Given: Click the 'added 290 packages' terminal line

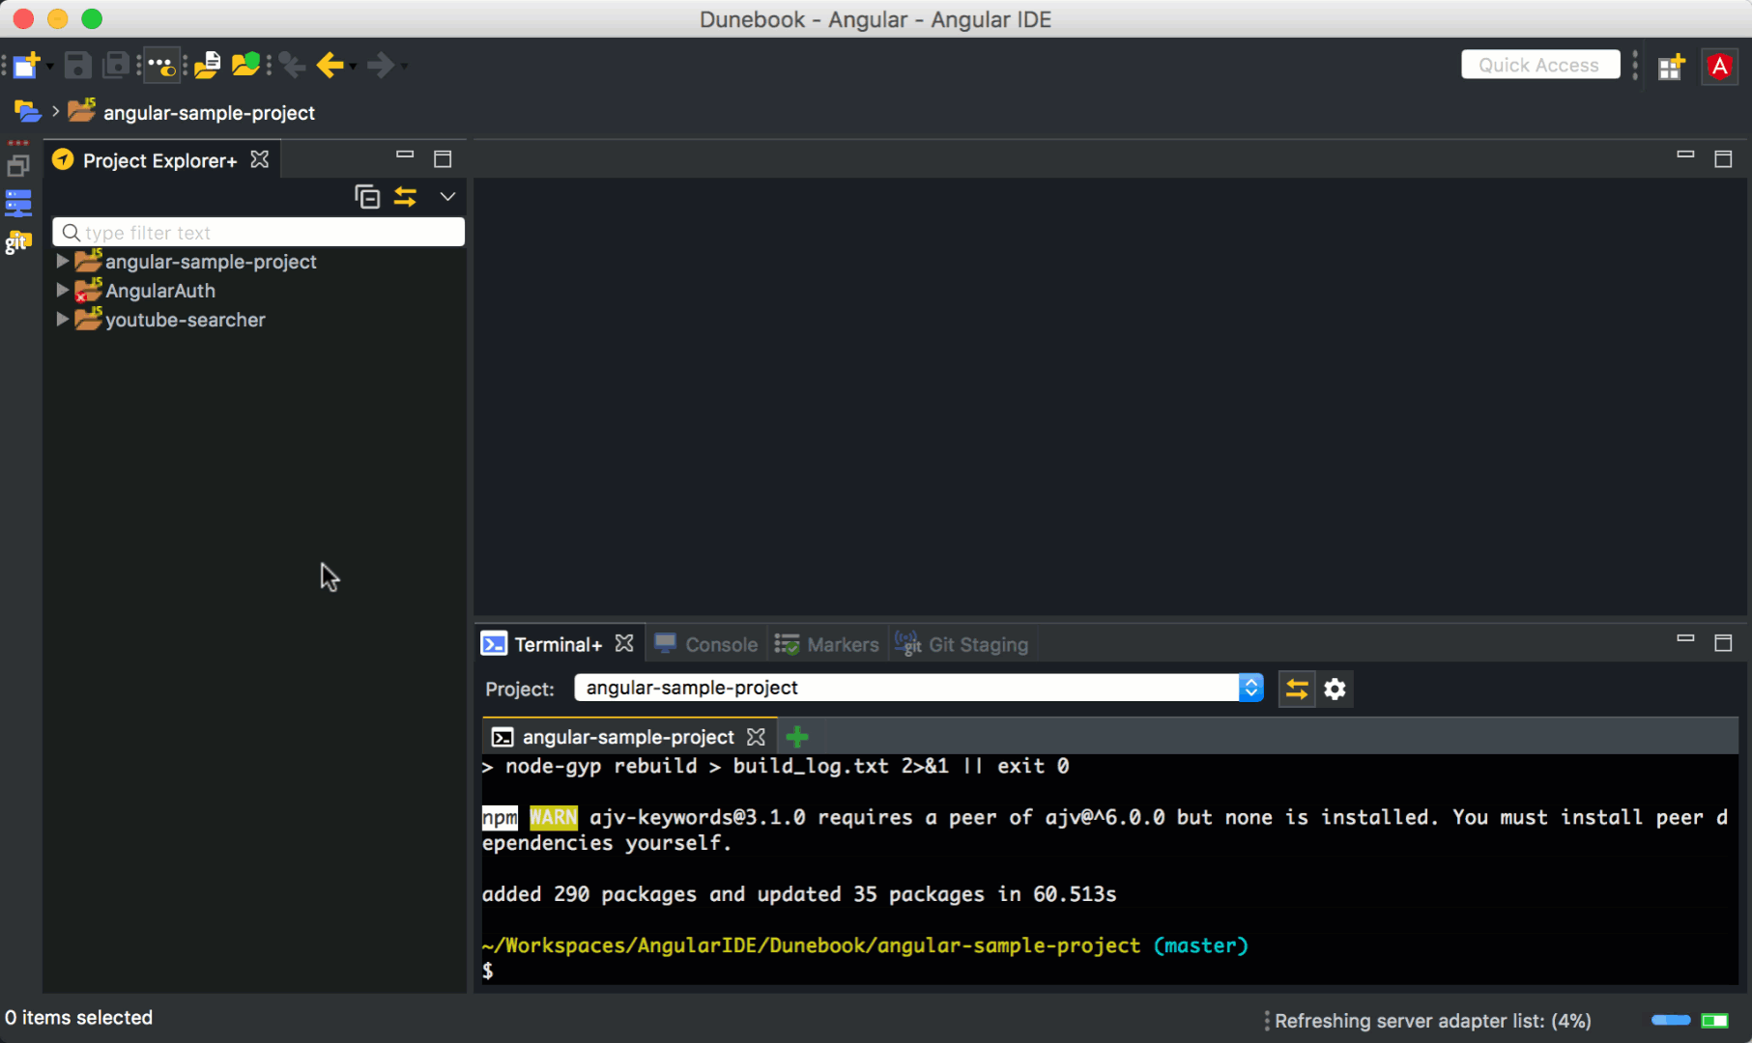Looking at the screenshot, I should click(x=799, y=894).
